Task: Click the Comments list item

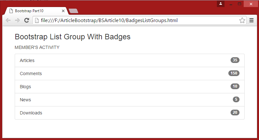Action: pyautogui.click(x=31, y=74)
